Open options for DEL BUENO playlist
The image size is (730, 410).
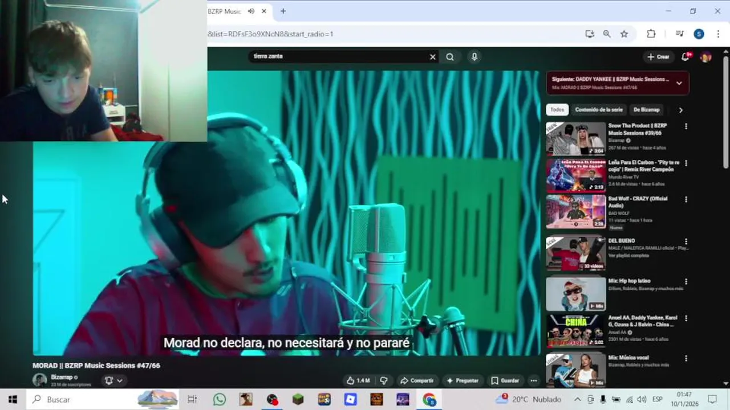tap(686, 241)
